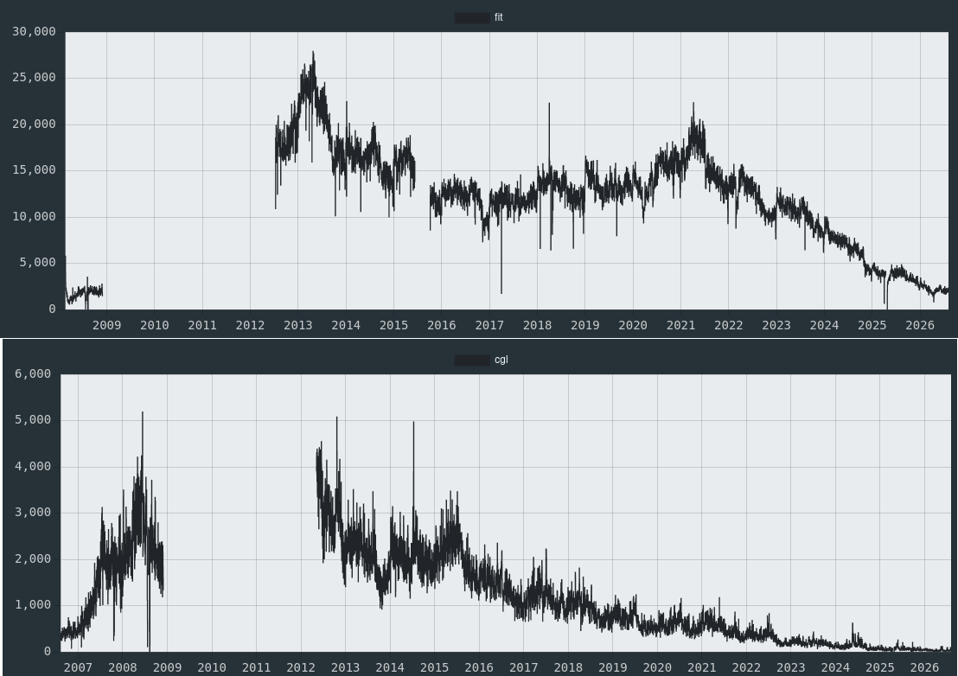This screenshot has height=676, width=958.
Task: Select 4,000 y-axis label in cgl chart
Action: point(33,467)
